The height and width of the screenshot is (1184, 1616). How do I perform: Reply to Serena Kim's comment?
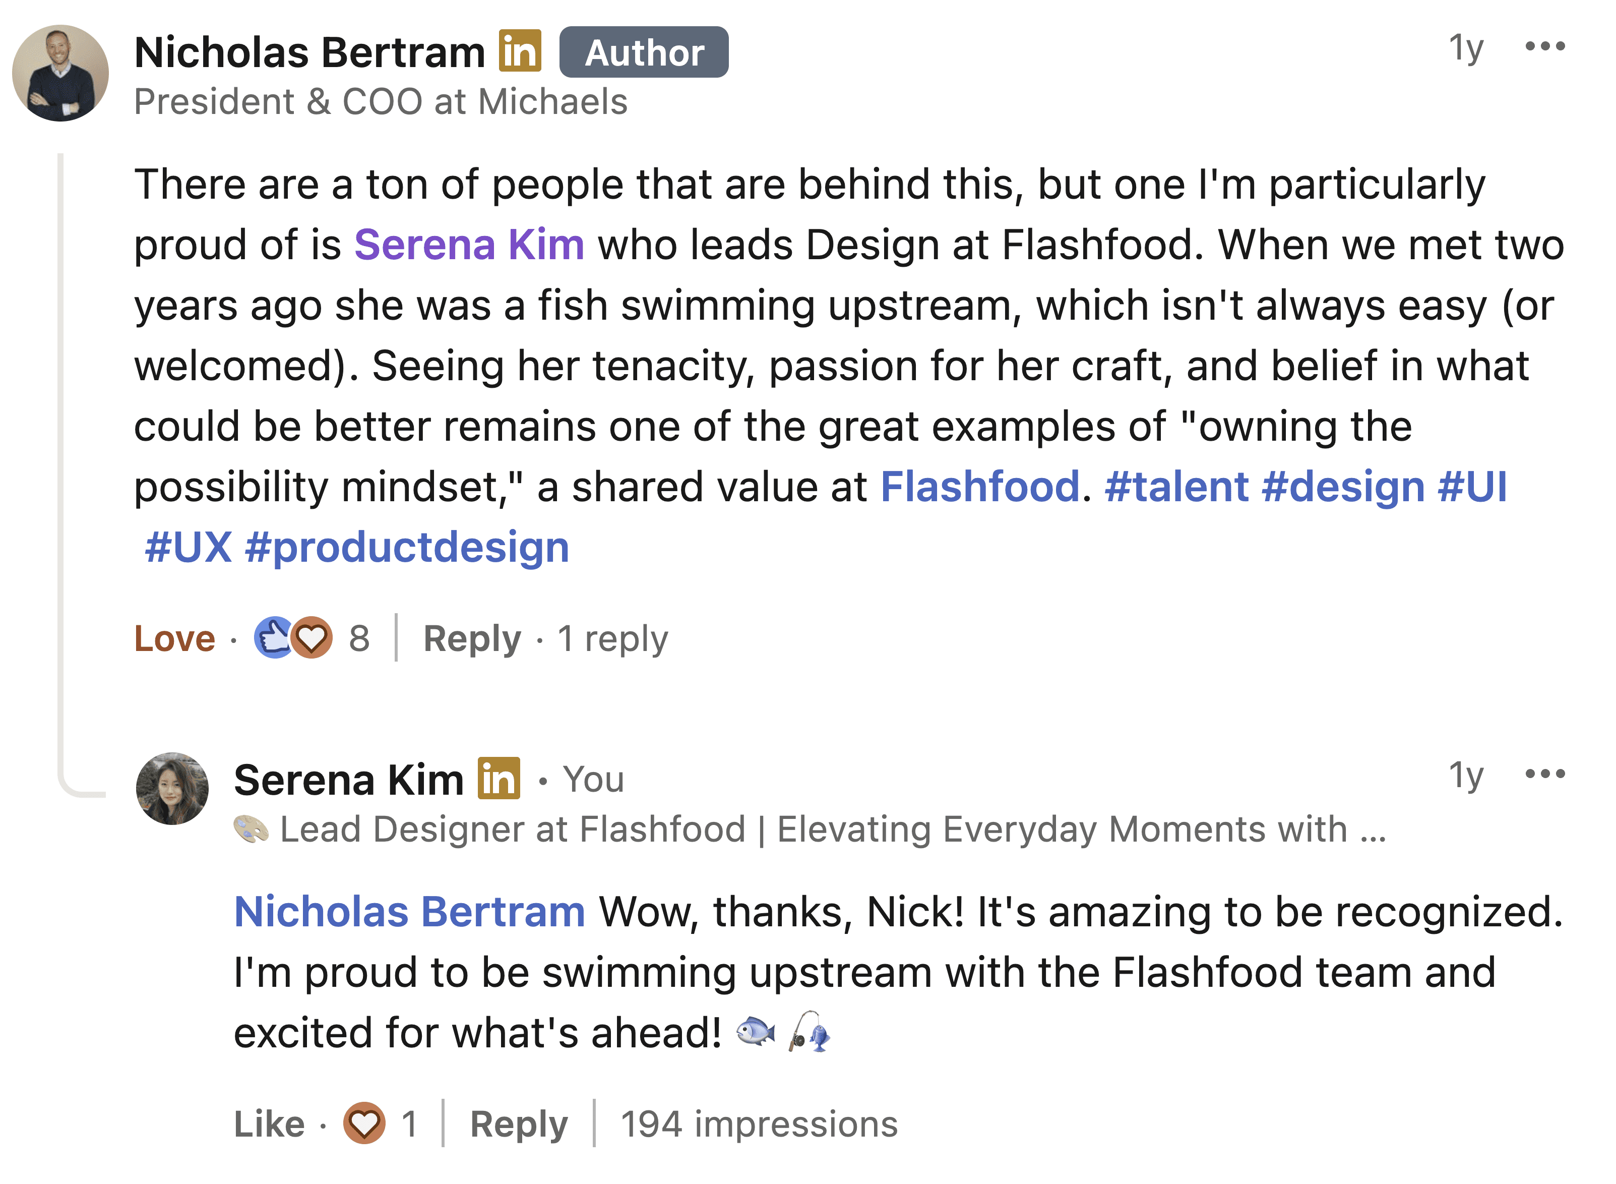tap(519, 1124)
